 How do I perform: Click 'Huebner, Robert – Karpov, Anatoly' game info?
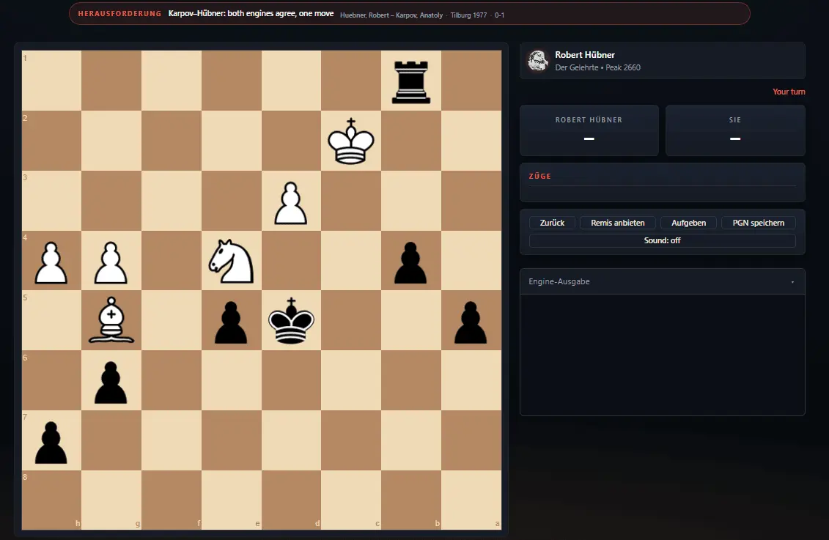(391, 15)
